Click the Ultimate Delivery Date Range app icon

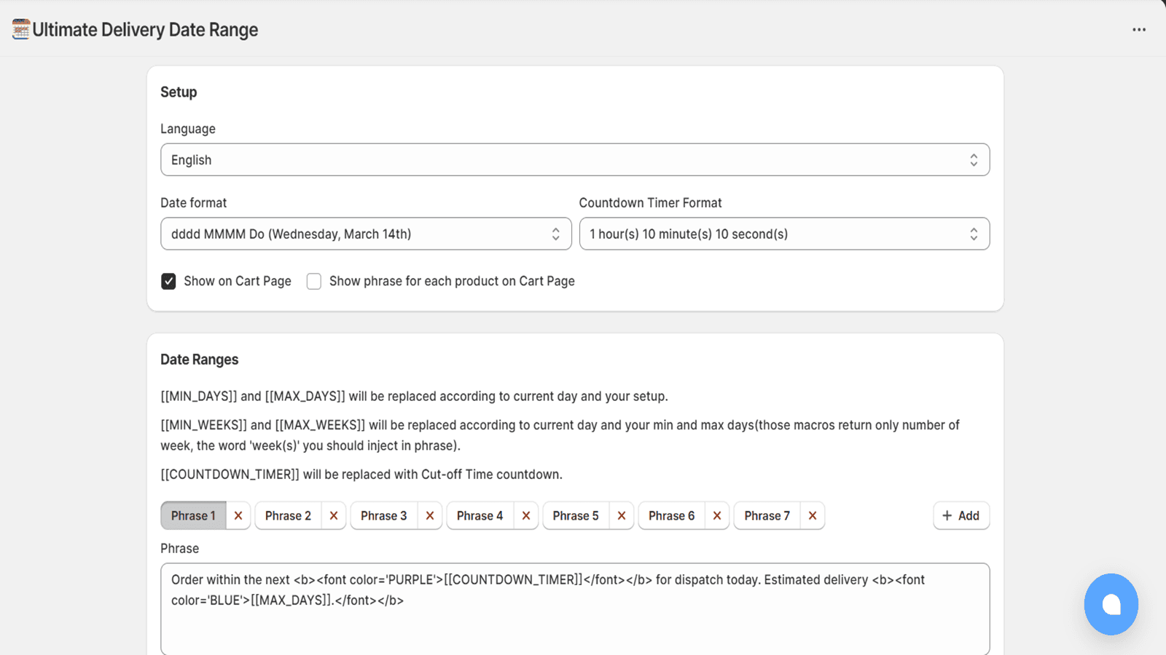[21, 29]
